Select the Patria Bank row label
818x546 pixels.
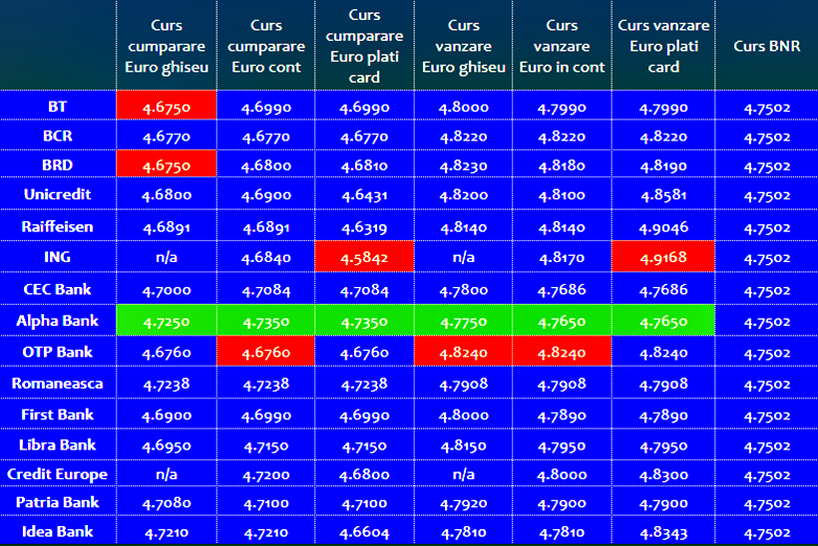[x=58, y=502]
